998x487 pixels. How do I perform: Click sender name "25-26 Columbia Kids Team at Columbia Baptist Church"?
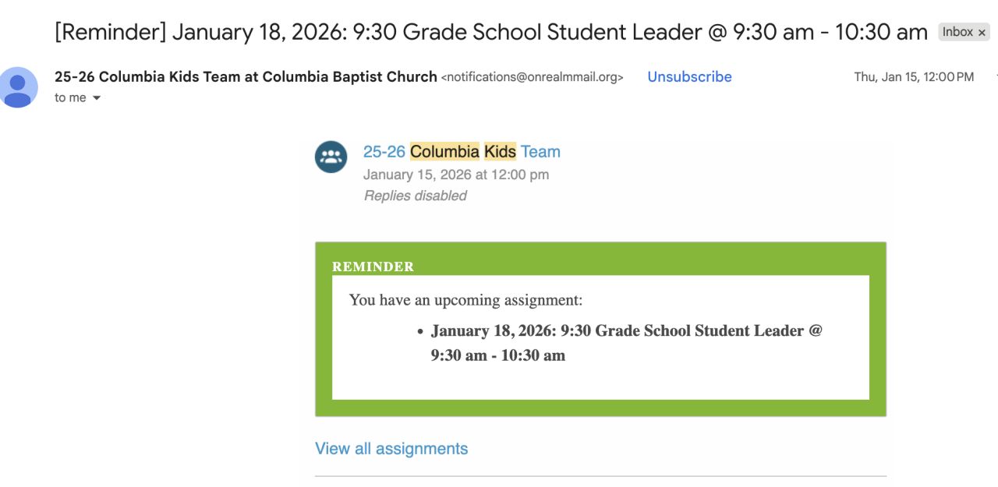point(246,76)
